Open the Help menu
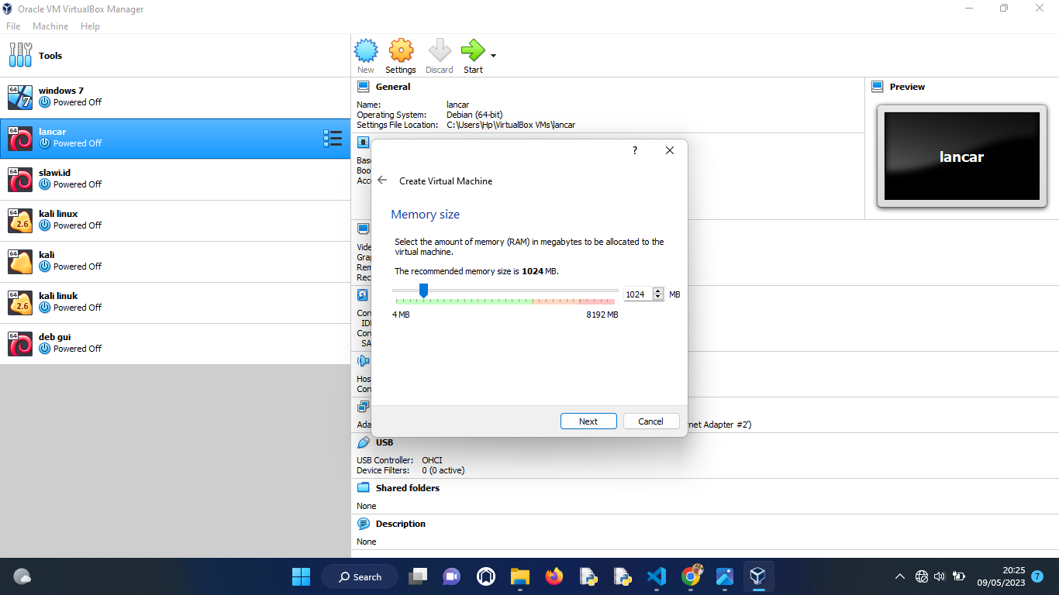The image size is (1059, 595). click(x=90, y=26)
